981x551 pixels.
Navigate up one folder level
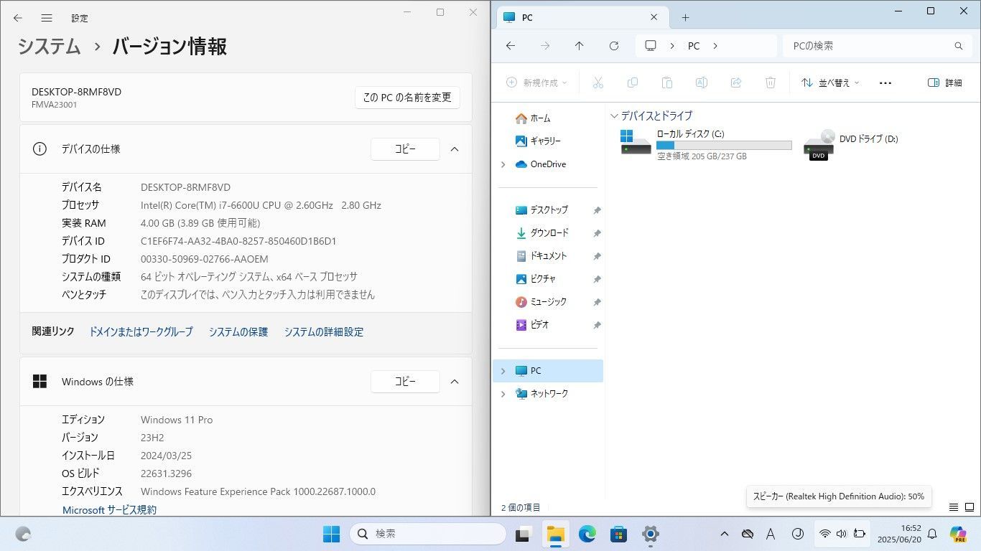580,45
